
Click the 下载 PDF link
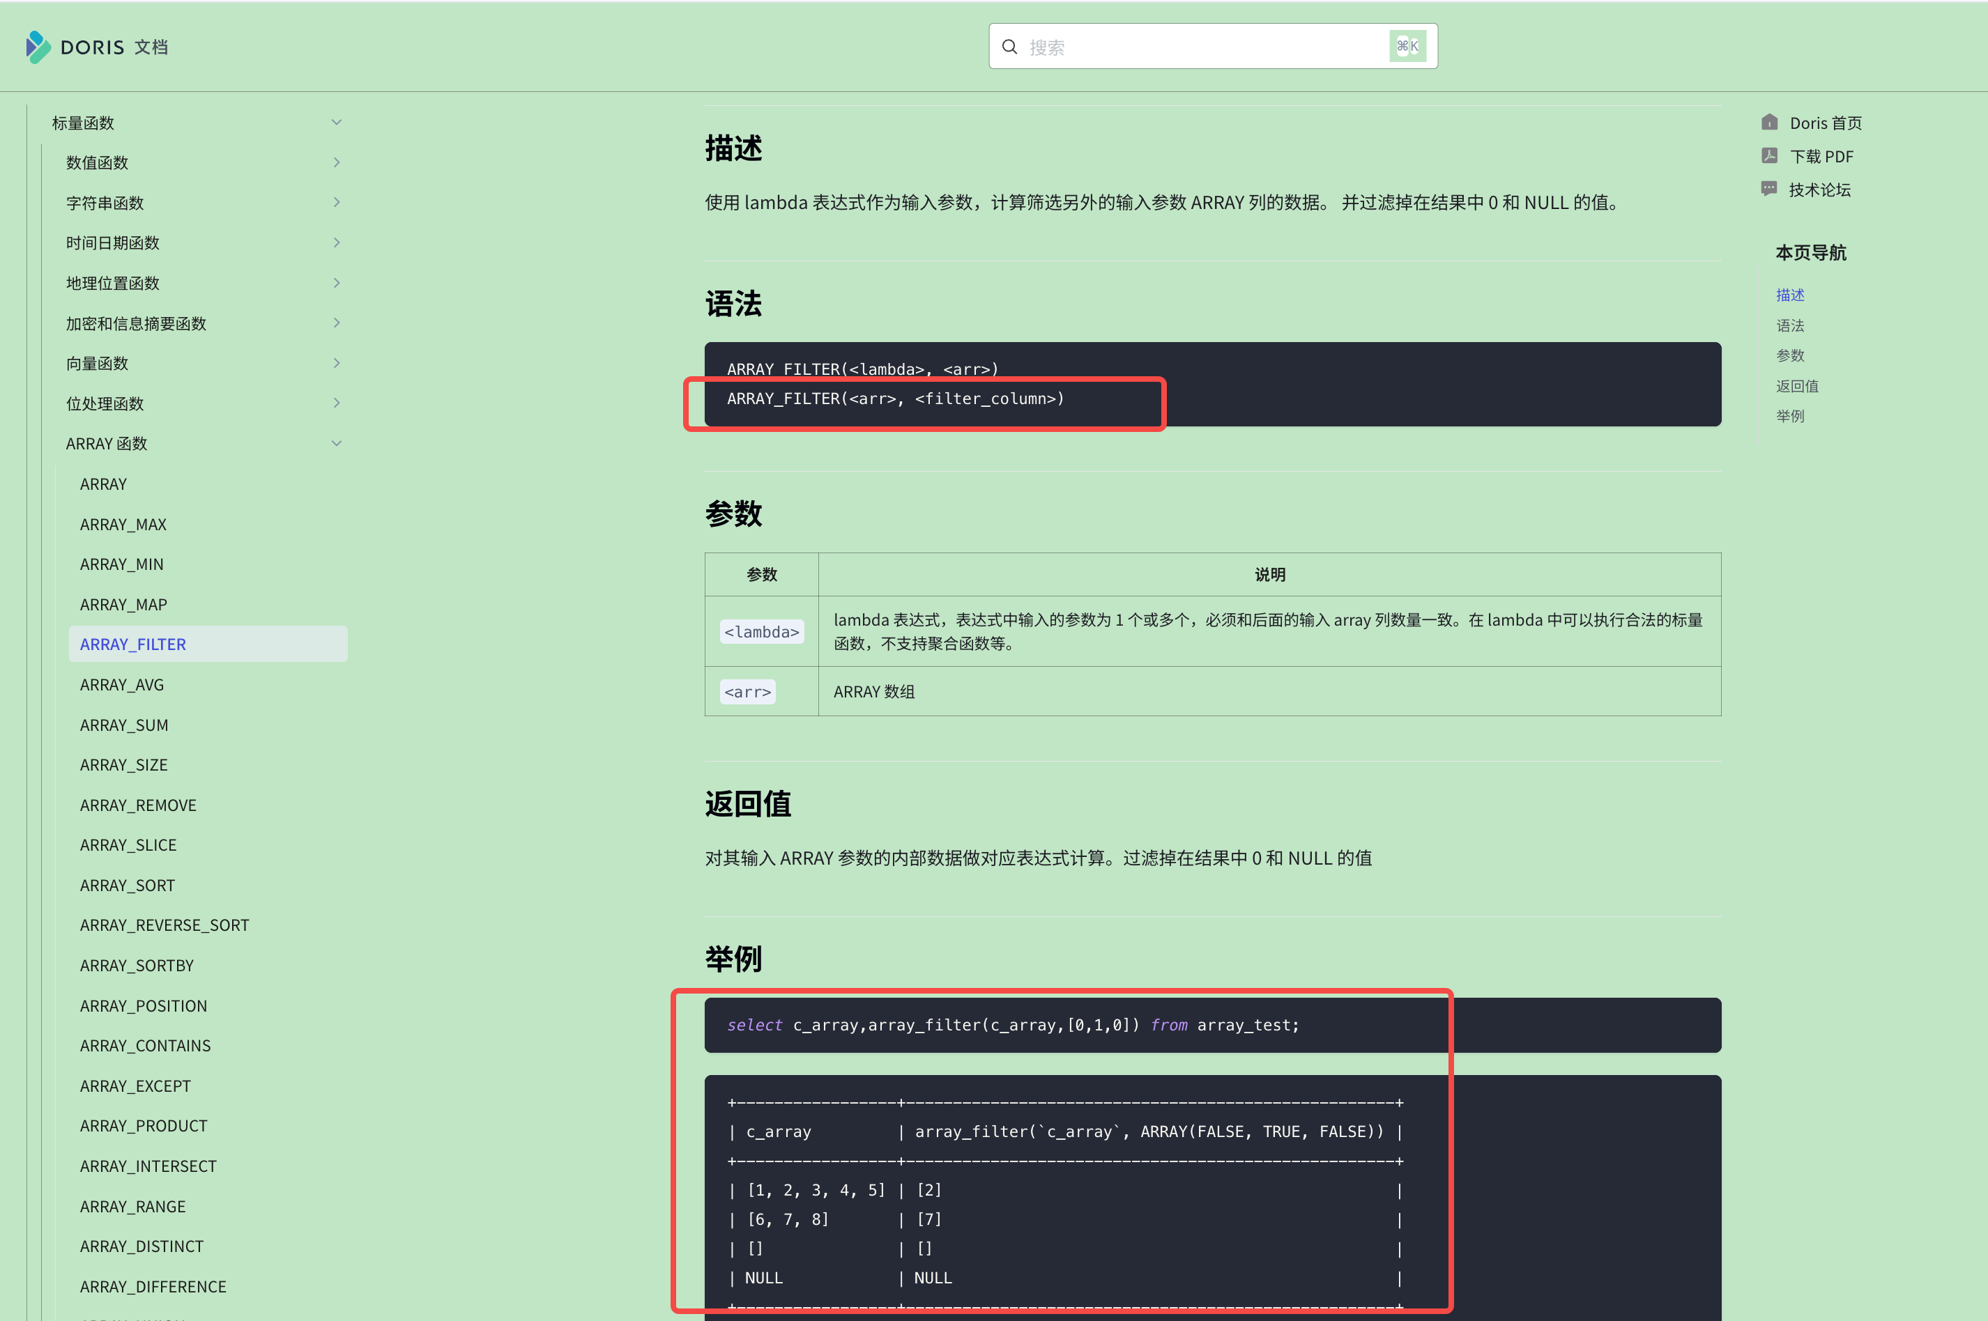pos(1821,156)
